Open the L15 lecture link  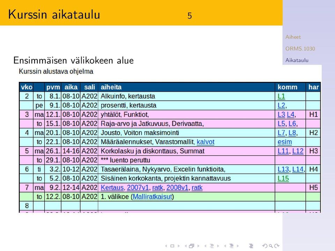coord(283,178)
